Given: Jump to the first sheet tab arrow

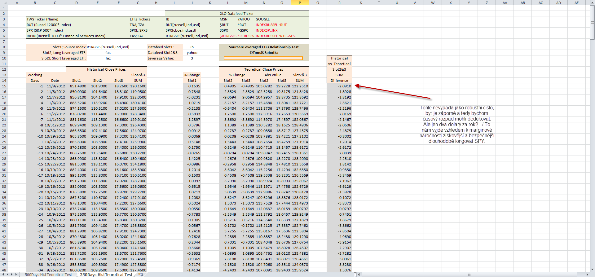Looking at the screenshot, I should [x=3, y=275].
